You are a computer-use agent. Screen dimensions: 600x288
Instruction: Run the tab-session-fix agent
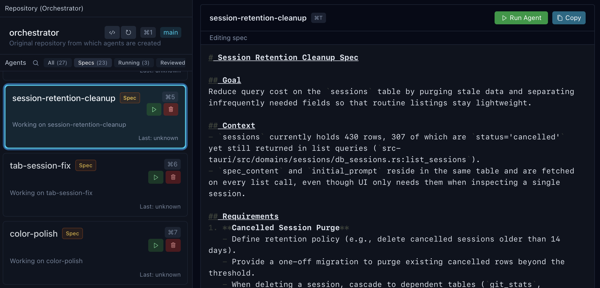(156, 177)
